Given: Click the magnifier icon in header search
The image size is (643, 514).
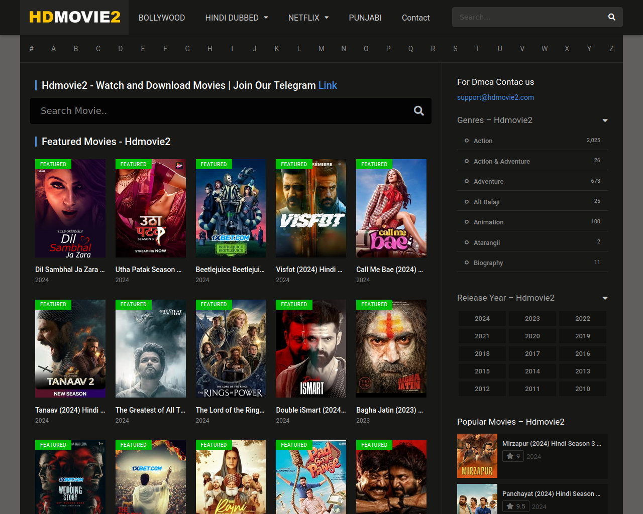Looking at the screenshot, I should click(x=611, y=17).
